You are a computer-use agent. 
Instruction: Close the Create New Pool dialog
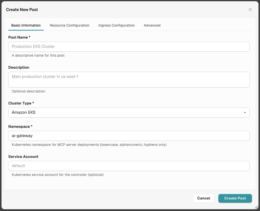coord(250,10)
